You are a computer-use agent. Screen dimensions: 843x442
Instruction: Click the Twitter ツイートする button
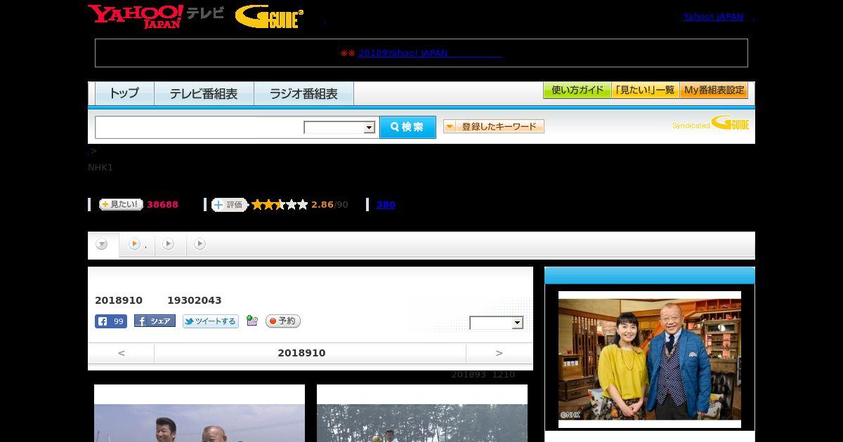pyautogui.click(x=211, y=321)
